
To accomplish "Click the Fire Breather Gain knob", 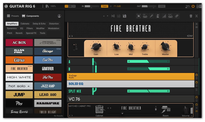I will pyautogui.click(x=96, y=47).
